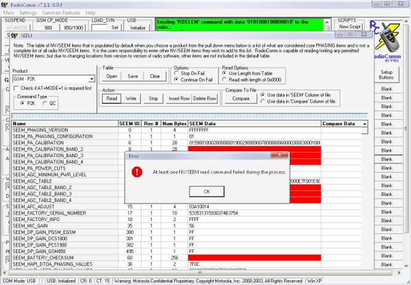Click the Insert Row button
This screenshot has width=411, height=285.
point(179,98)
